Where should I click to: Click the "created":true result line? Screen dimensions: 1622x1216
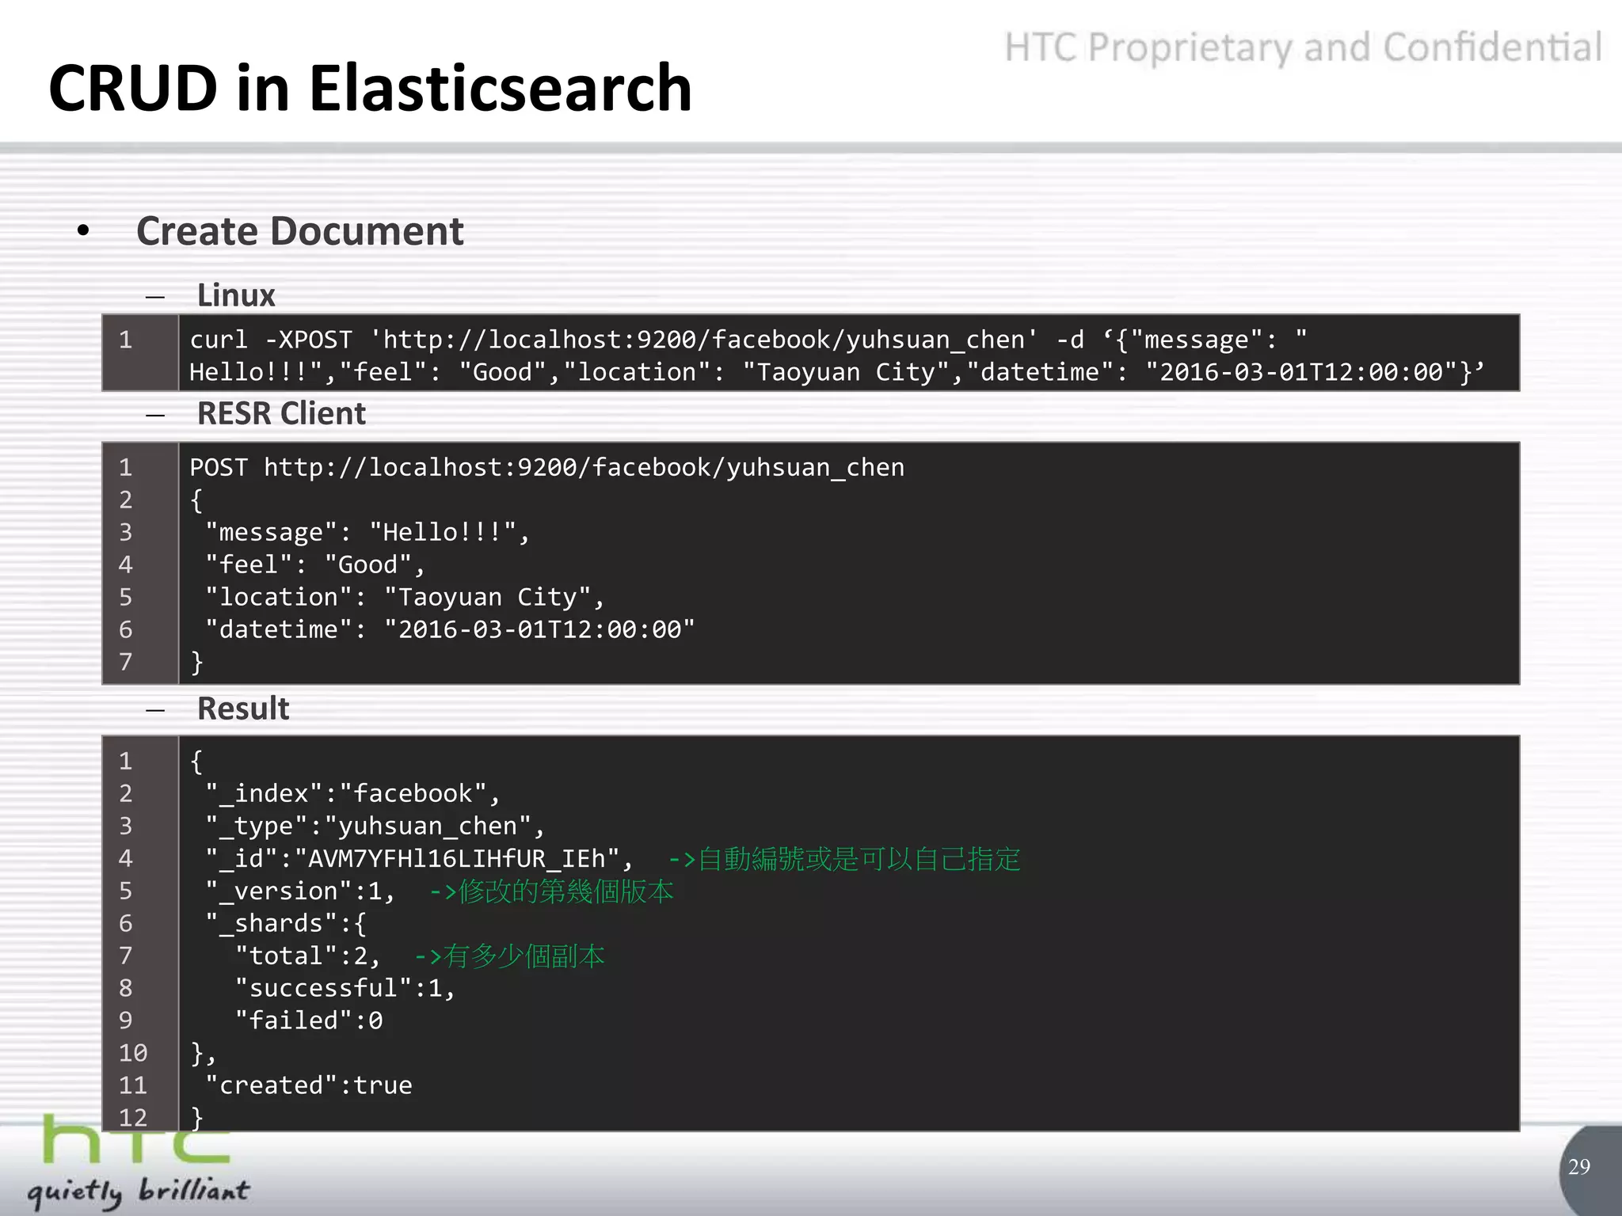pos(308,1085)
